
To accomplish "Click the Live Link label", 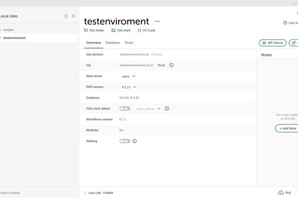I will tap(94, 193).
